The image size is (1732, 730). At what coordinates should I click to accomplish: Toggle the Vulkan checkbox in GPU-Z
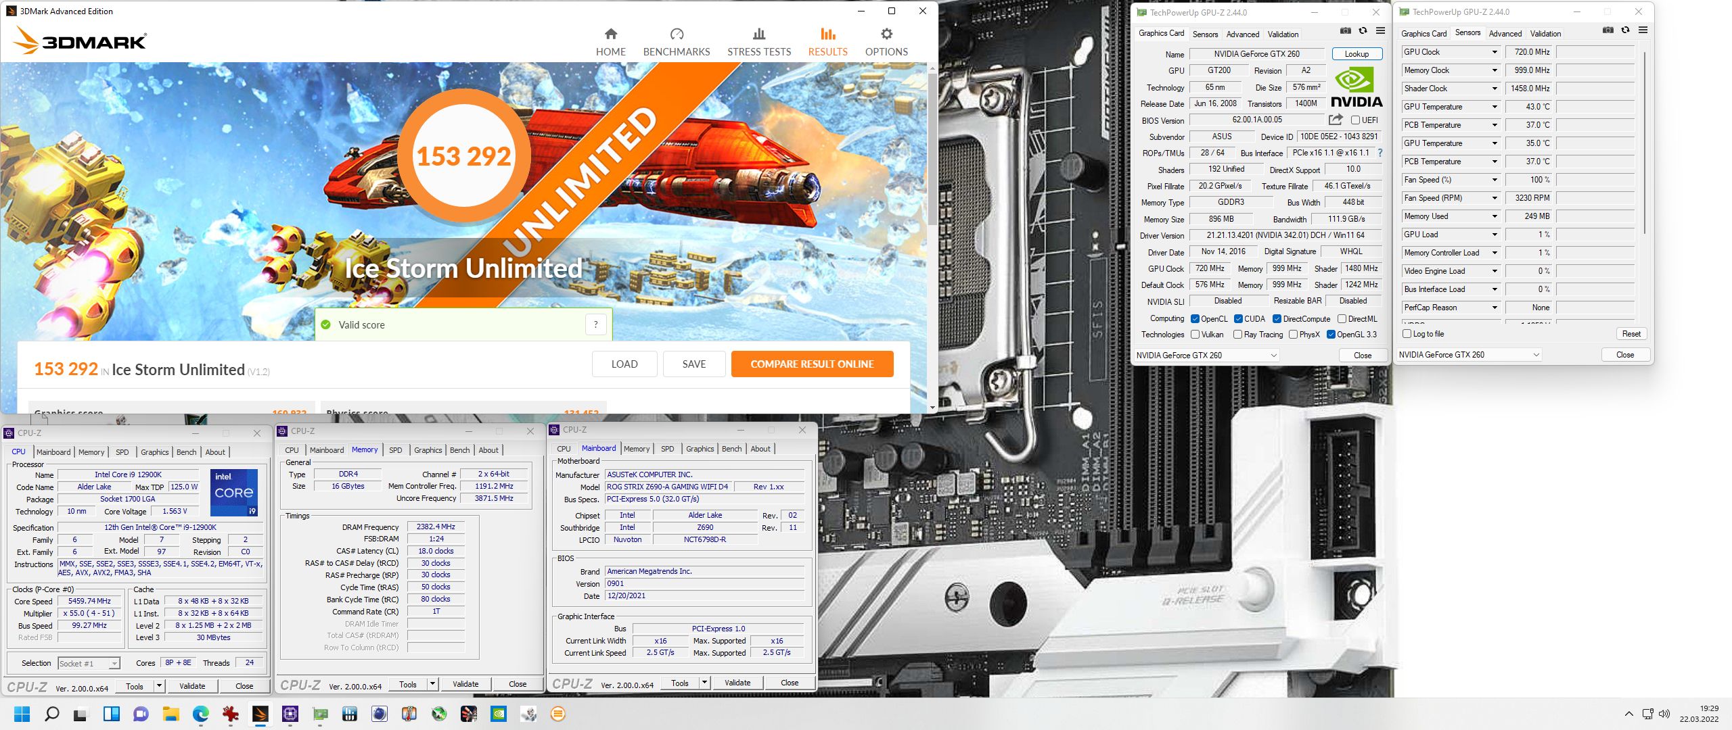pos(1195,335)
